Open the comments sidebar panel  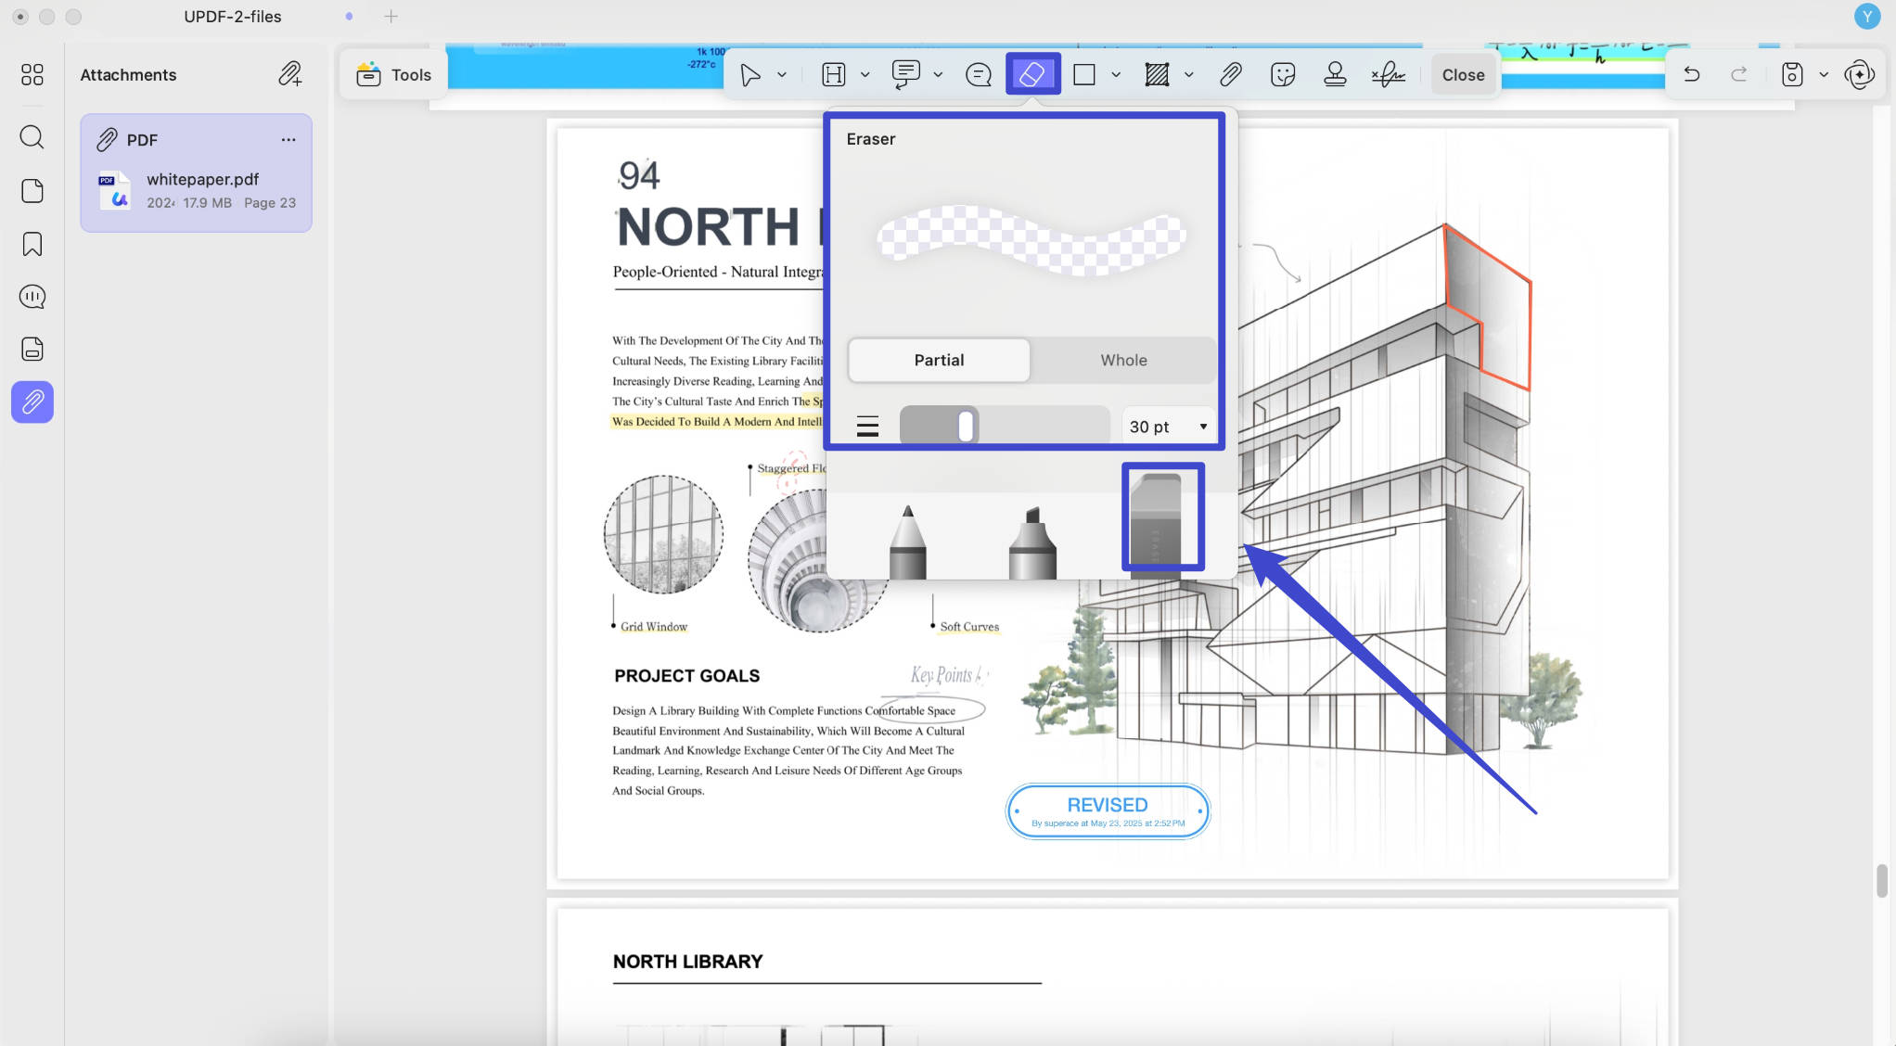tap(32, 297)
